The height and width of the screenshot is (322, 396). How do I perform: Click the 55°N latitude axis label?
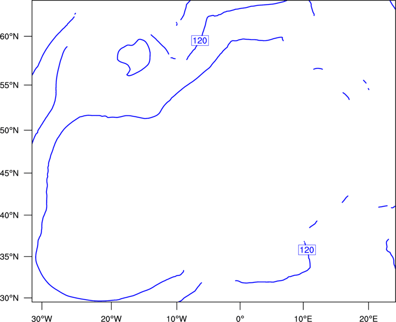tap(9, 85)
